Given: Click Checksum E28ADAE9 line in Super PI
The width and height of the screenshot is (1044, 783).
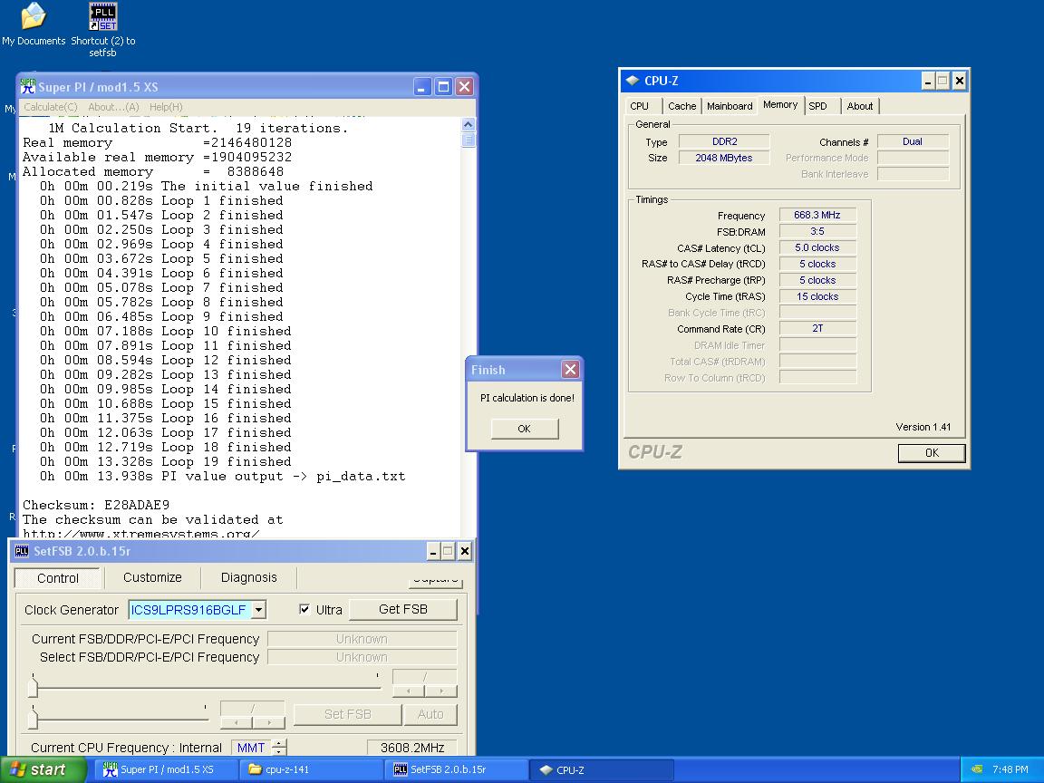Looking at the screenshot, I should pyautogui.click(x=96, y=505).
